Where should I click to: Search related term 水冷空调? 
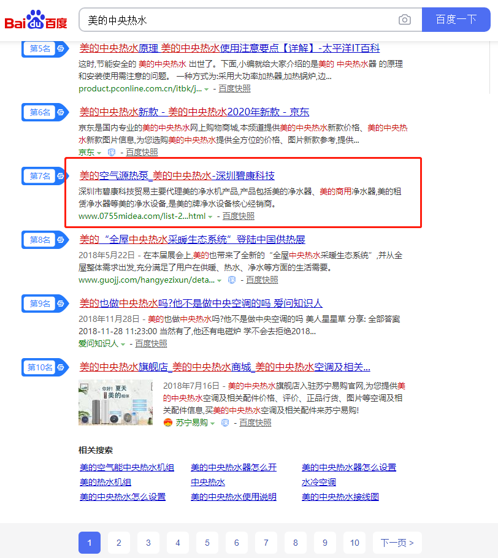point(319,482)
